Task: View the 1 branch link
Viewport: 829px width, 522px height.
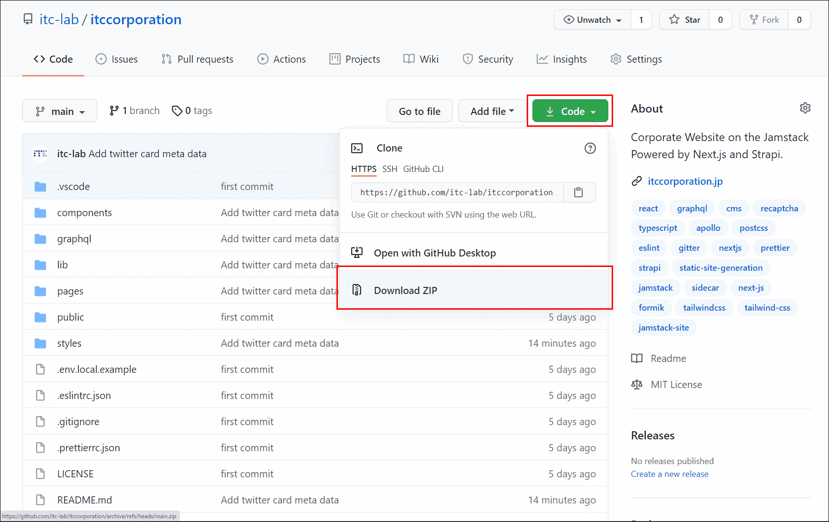Action: tap(134, 111)
